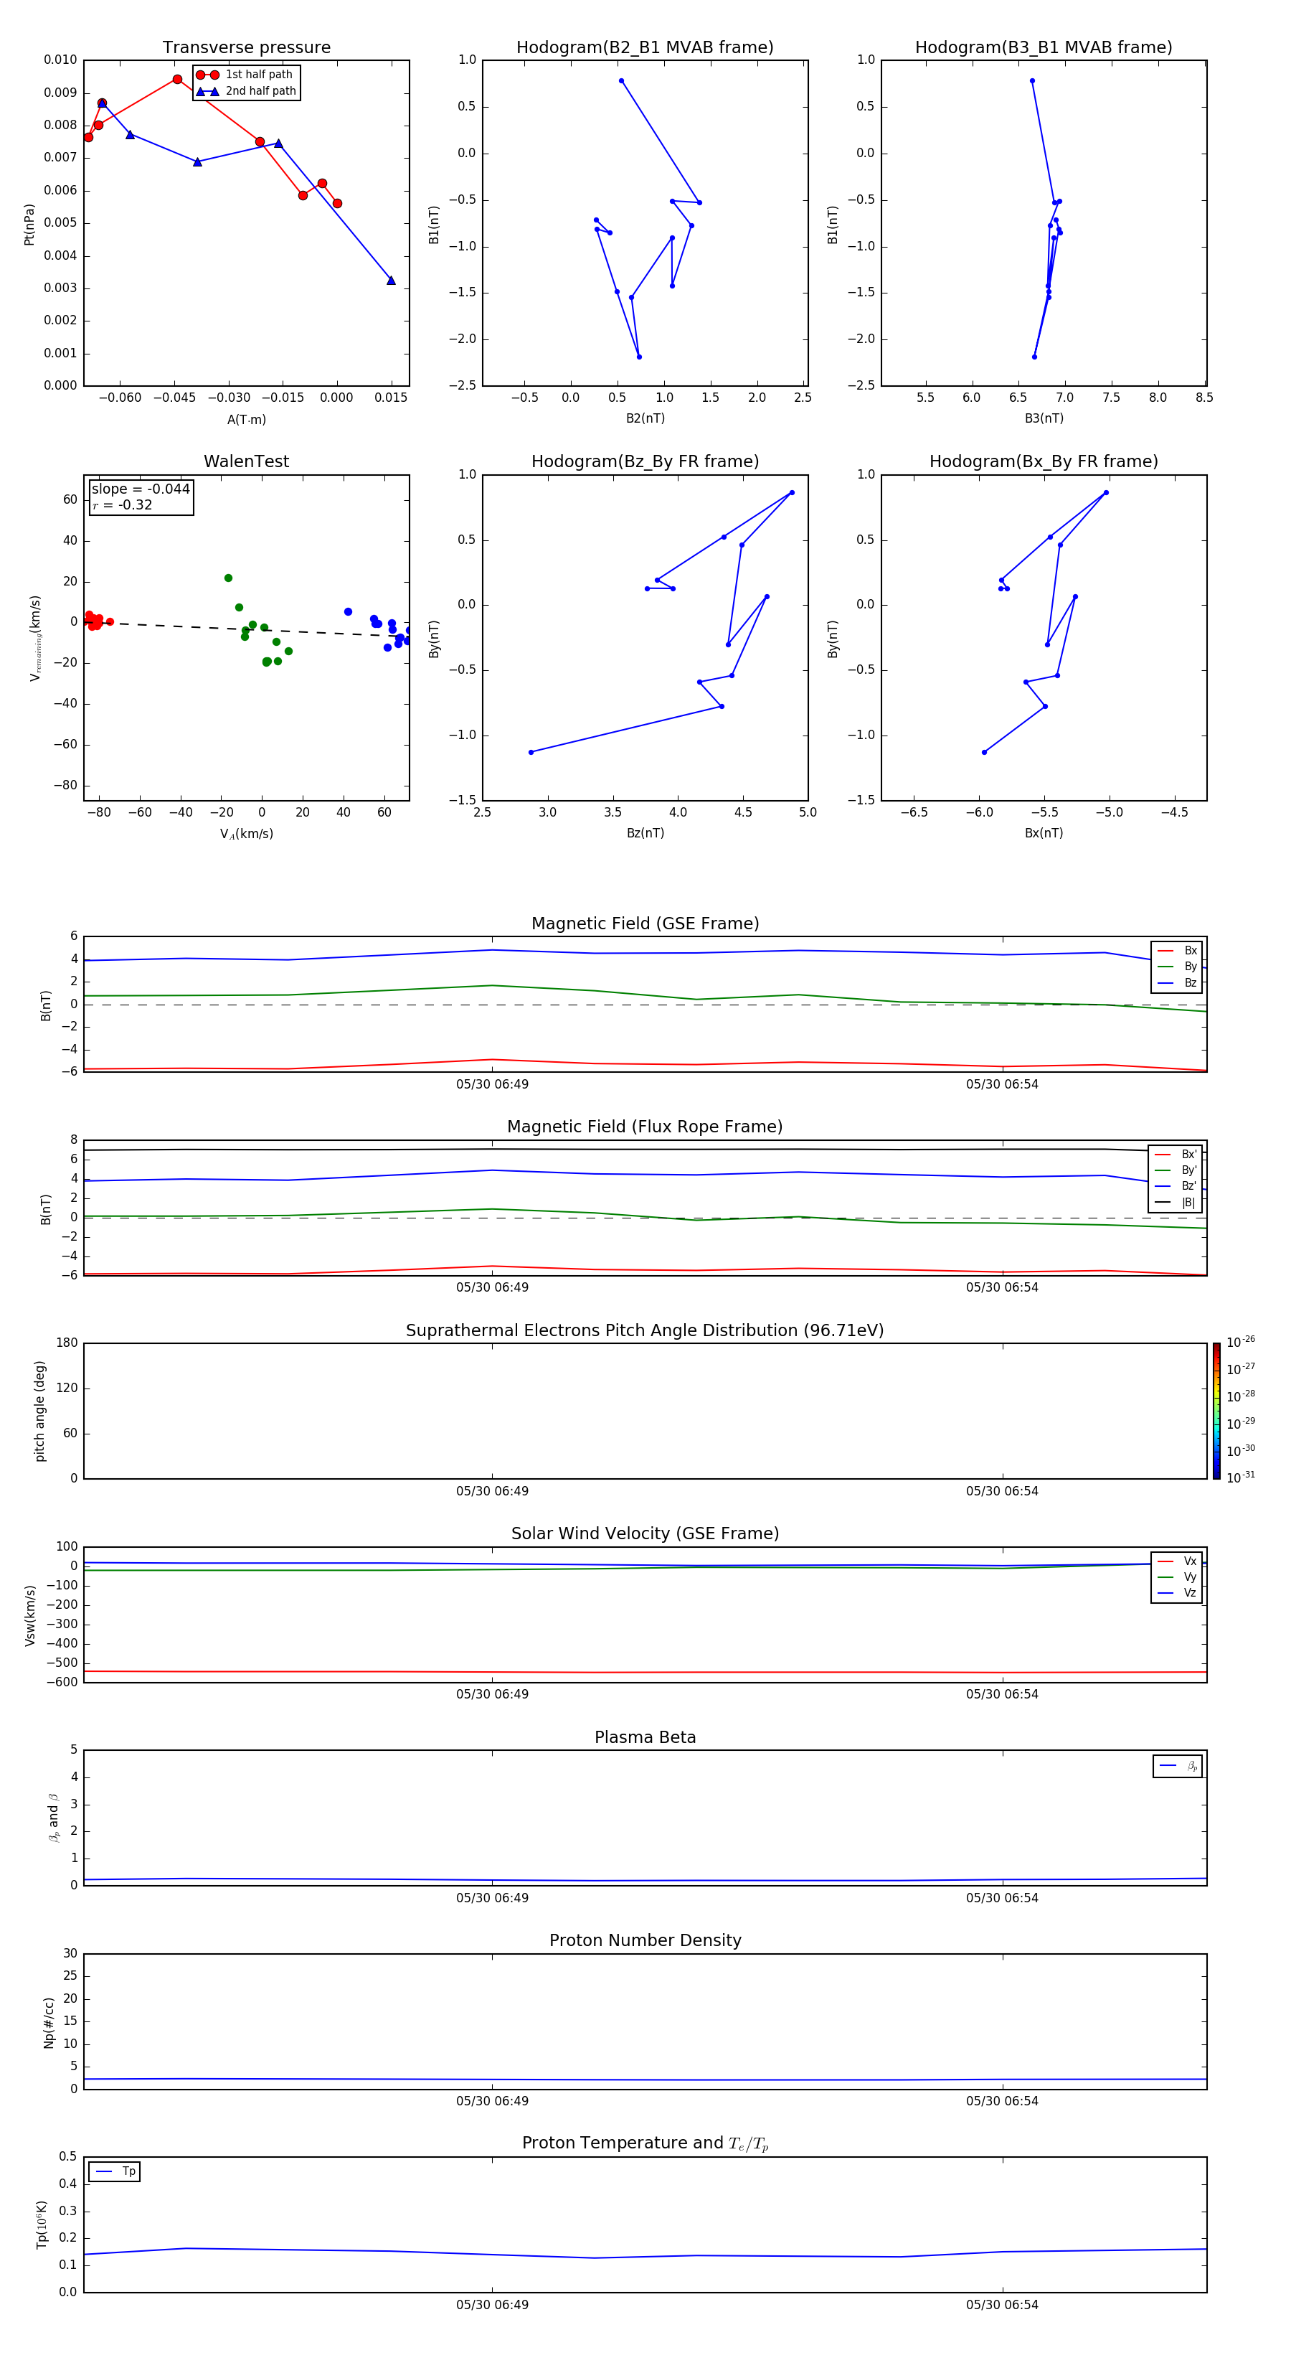Click the "Hodogram(B3_B1 MVAB frame)" title
The image size is (1291, 2368).
pos(1044,47)
